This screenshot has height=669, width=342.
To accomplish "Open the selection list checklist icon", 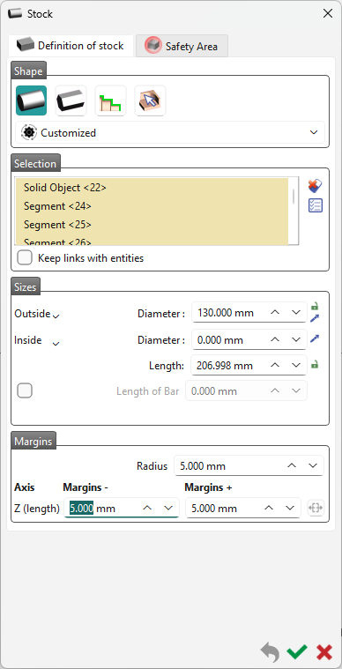I will pos(316,205).
